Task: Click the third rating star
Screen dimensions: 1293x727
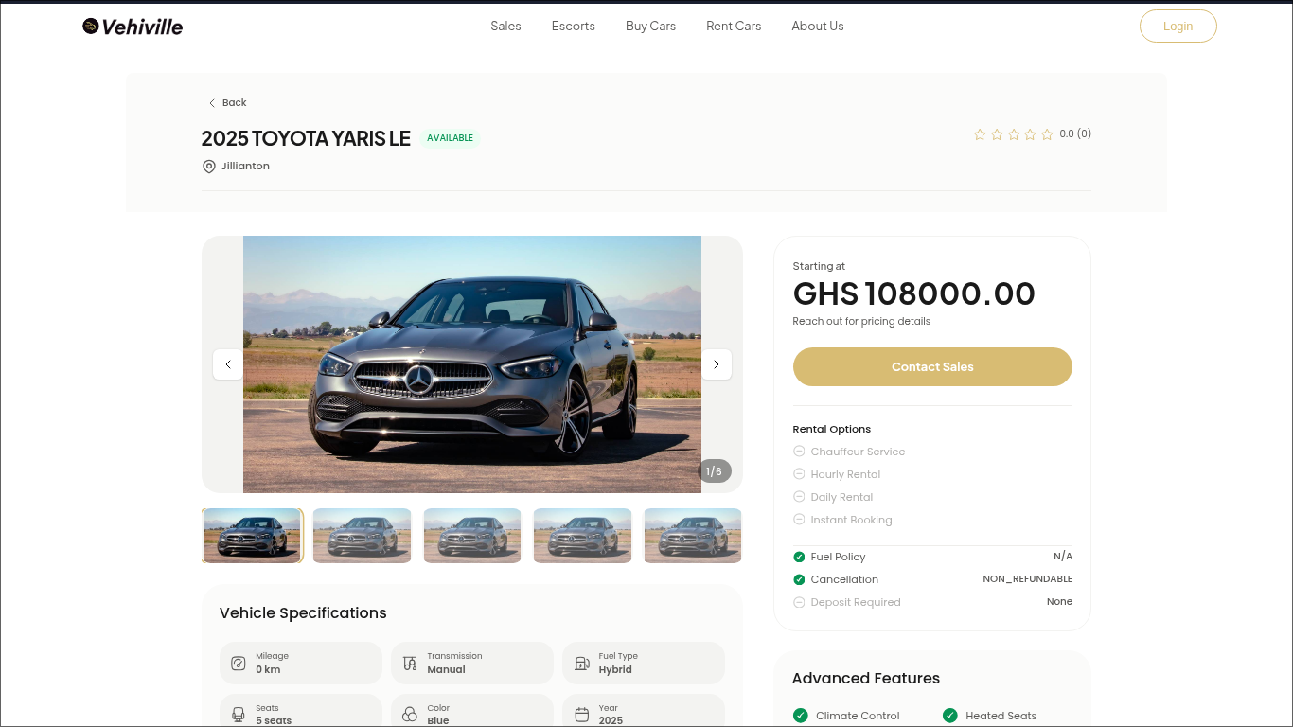Action: click(1014, 134)
